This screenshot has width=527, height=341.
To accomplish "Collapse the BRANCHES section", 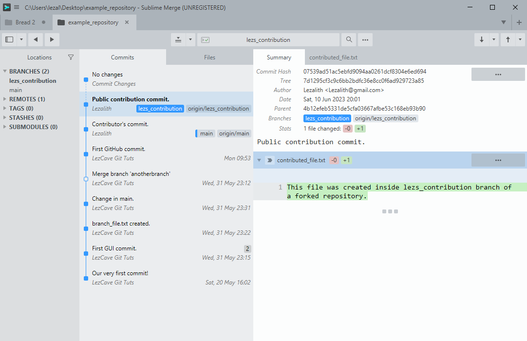I will [x=5, y=71].
